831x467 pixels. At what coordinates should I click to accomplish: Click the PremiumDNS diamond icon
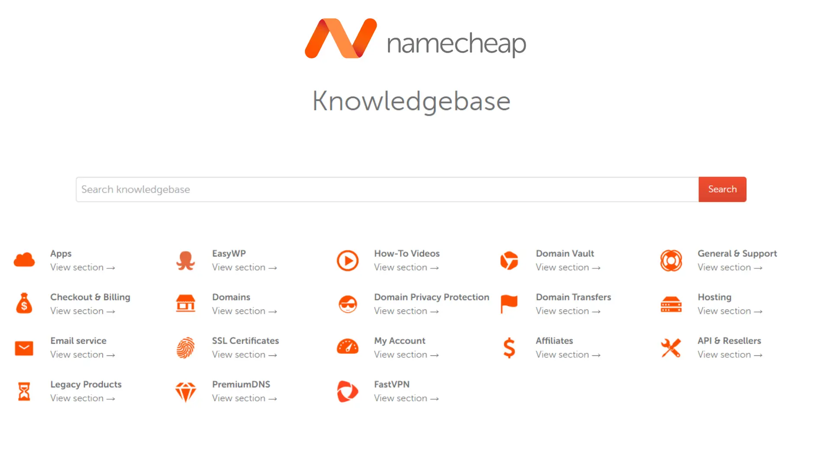[x=186, y=392]
